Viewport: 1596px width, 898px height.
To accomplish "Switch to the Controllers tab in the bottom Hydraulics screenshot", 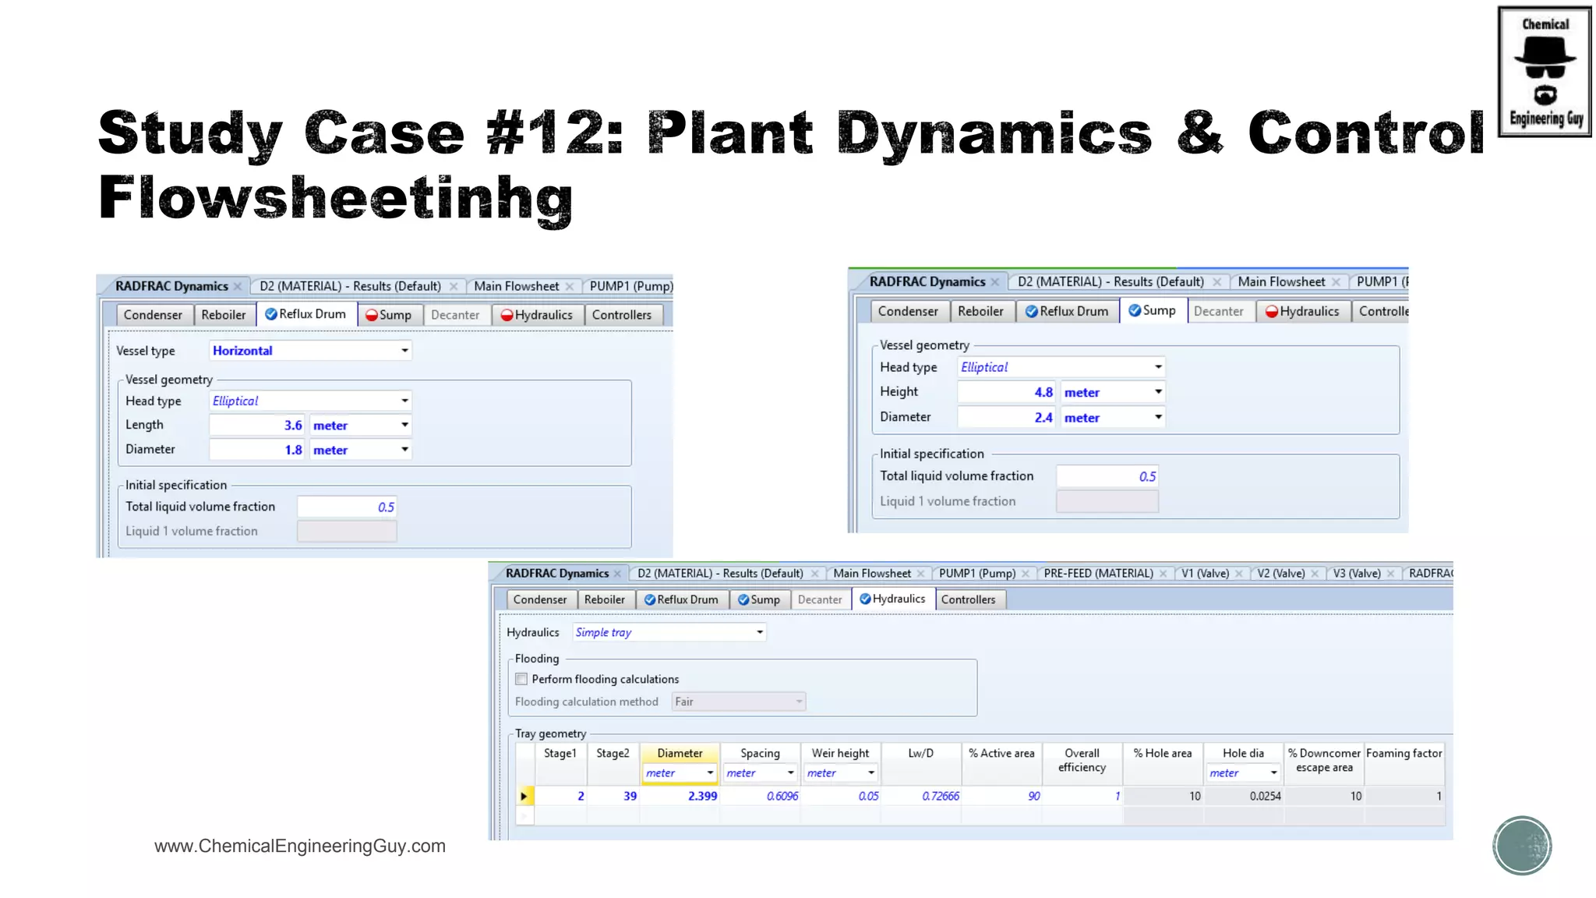I will pyautogui.click(x=967, y=599).
